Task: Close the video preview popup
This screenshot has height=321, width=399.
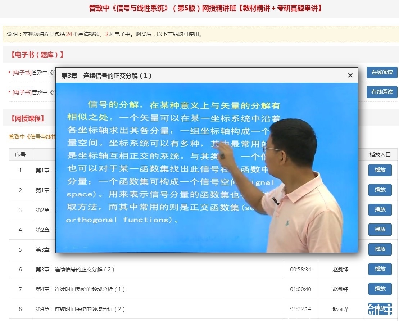Action: (x=350, y=76)
